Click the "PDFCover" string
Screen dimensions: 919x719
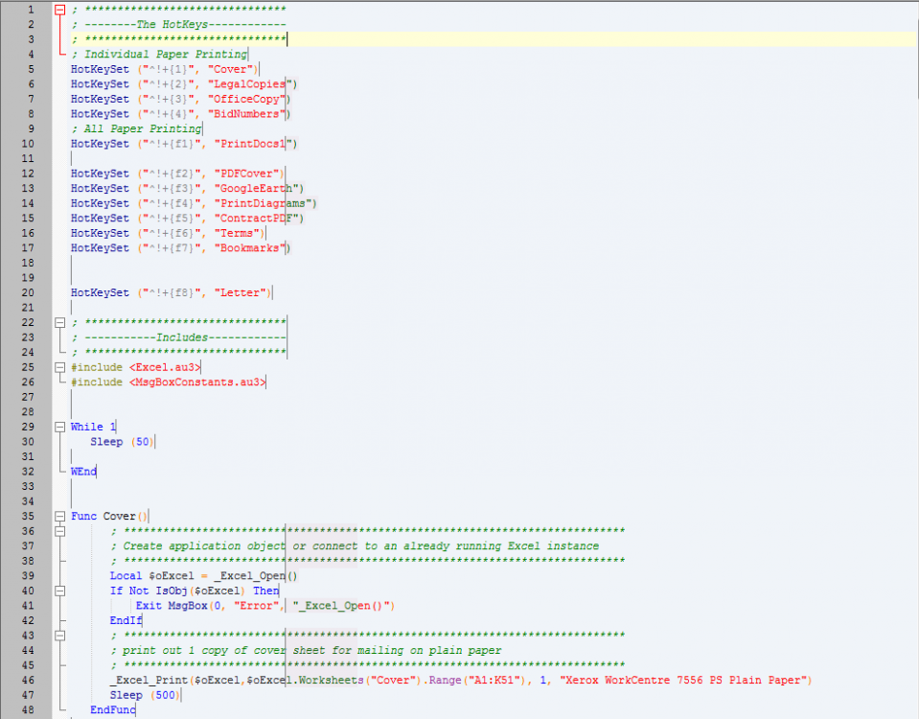click(x=246, y=174)
